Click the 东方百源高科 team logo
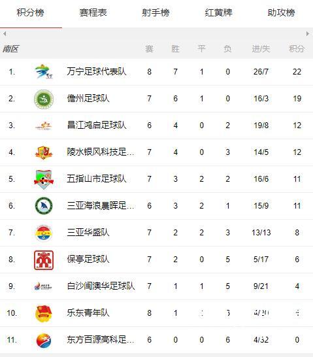This screenshot has width=313, height=357. click(44, 341)
